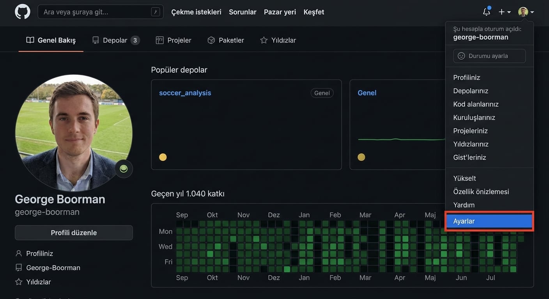
Task: Click the status emoji badge on avatar
Action: click(x=124, y=169)
